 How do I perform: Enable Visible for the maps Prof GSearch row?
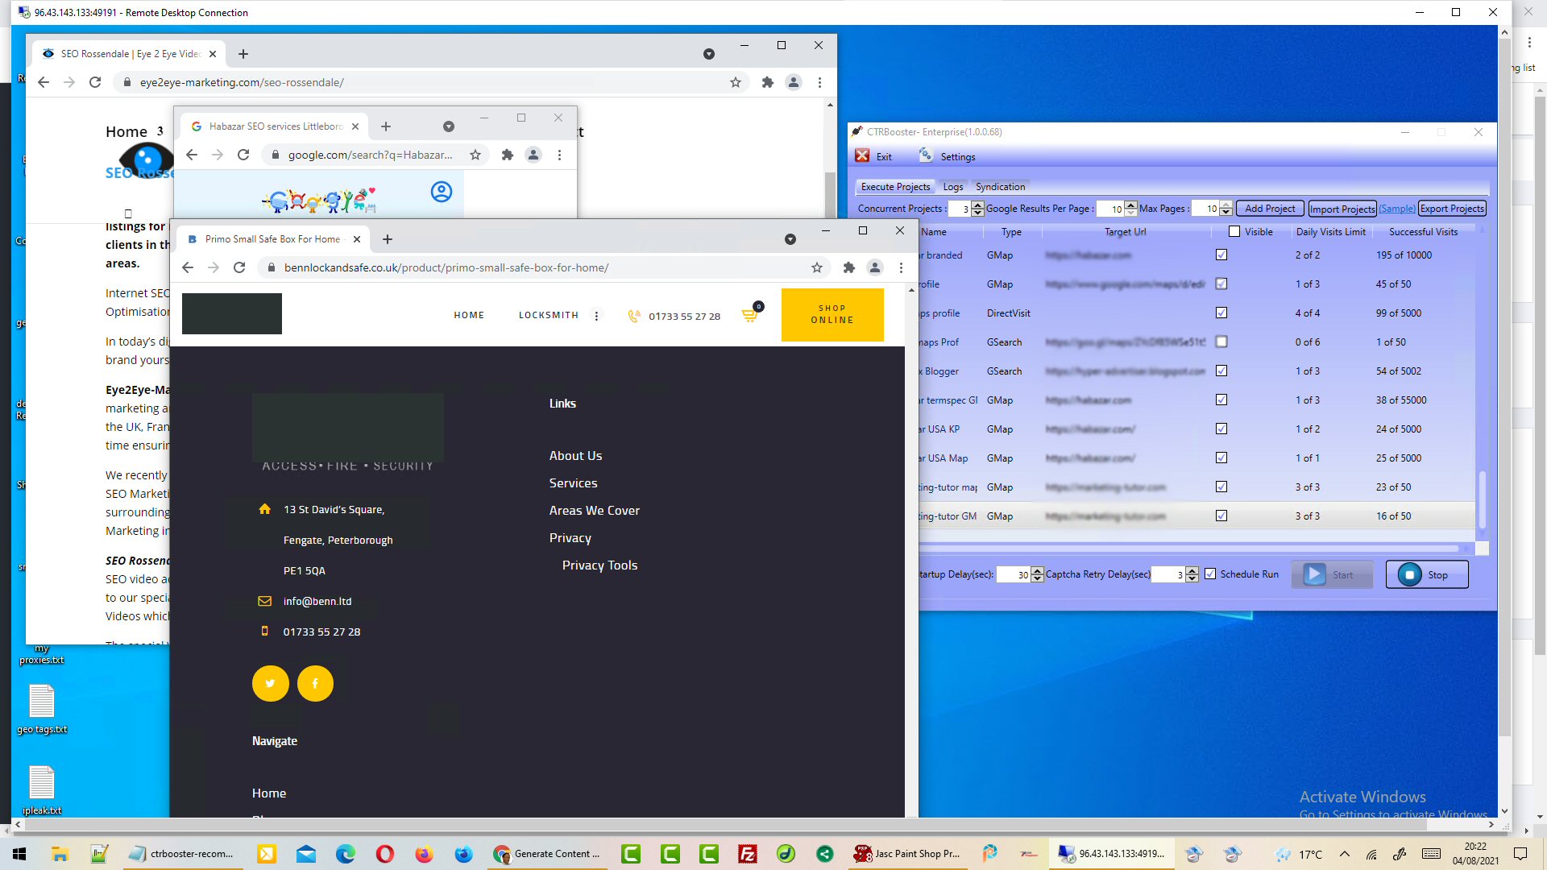(x=1221, y=342)
